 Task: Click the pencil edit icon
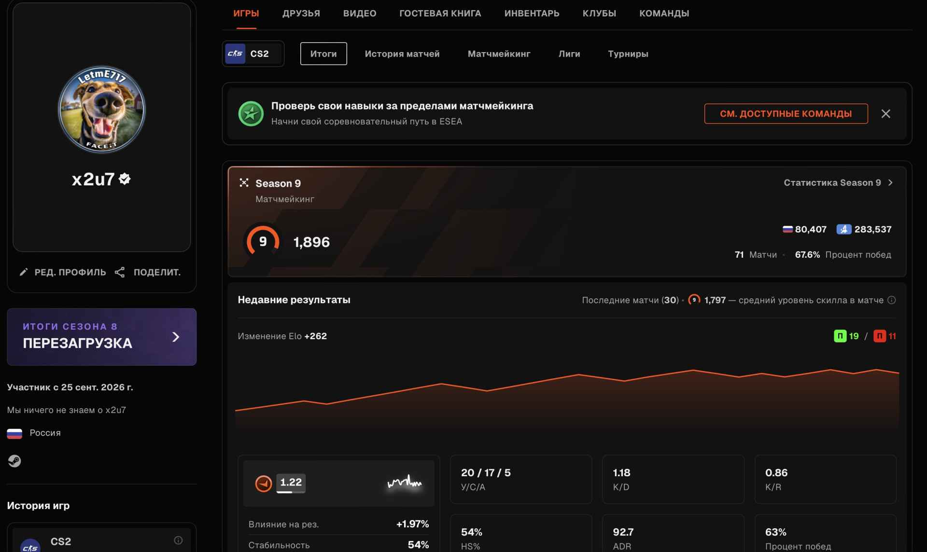tap(23, 272)
